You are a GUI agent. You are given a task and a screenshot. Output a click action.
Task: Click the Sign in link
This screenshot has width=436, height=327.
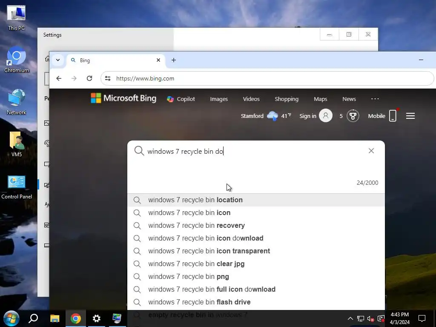(307, 116)
